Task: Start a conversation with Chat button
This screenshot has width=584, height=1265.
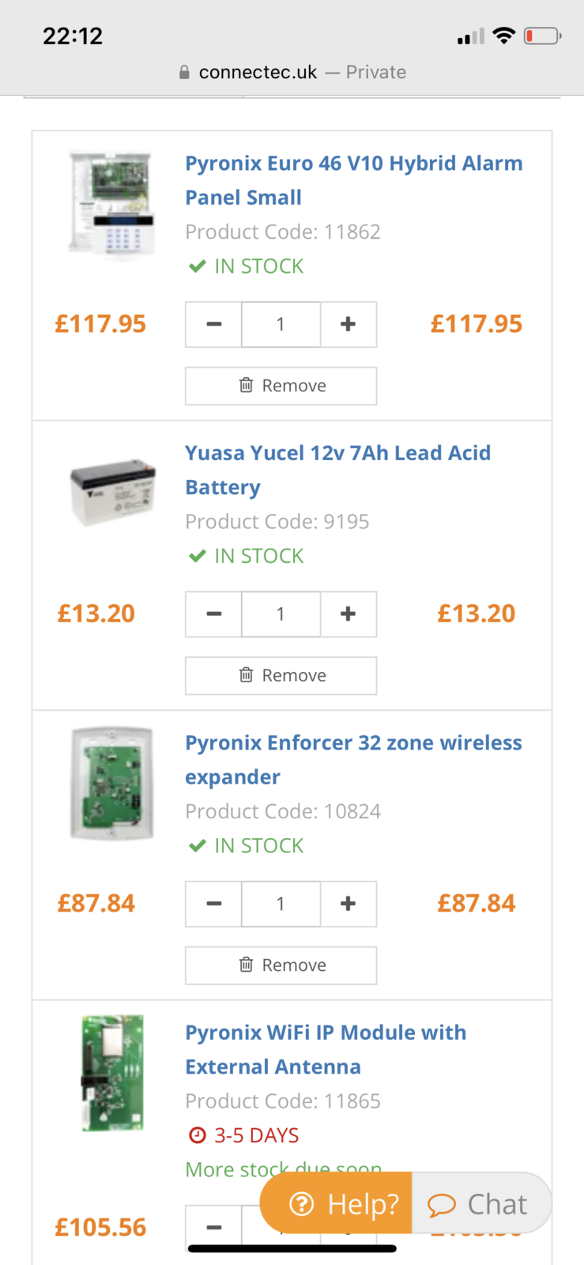Action: click(480, 1203)
